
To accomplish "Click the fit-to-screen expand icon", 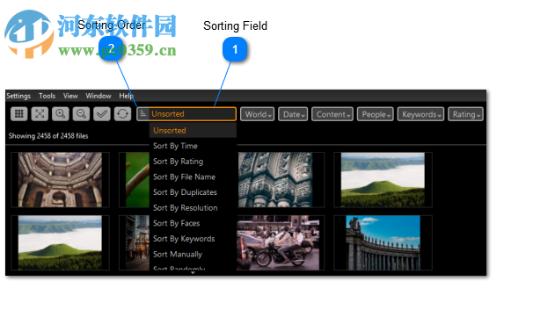I will click(x=40, y=114).
